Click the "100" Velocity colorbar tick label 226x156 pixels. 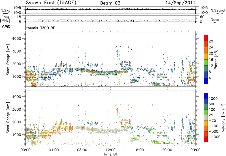[x=212, y=110]
